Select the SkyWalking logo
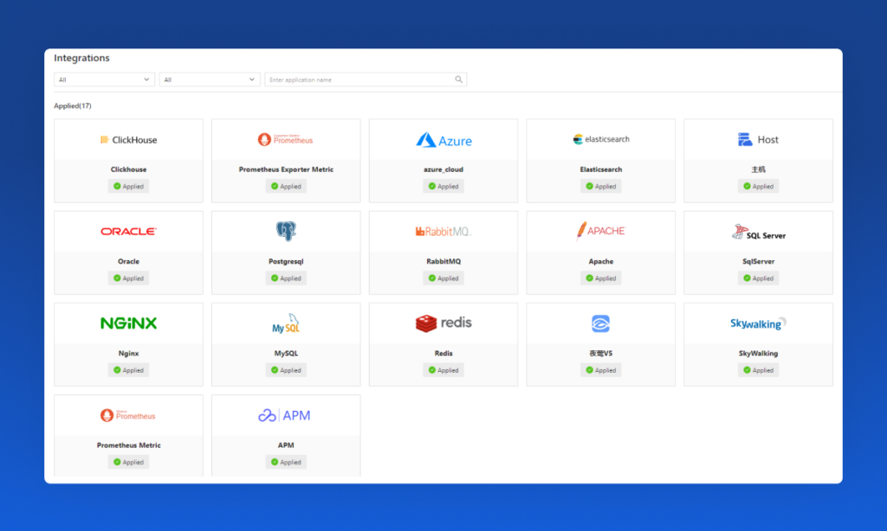The width and height of the screenshot is (887, 531). 758,323
